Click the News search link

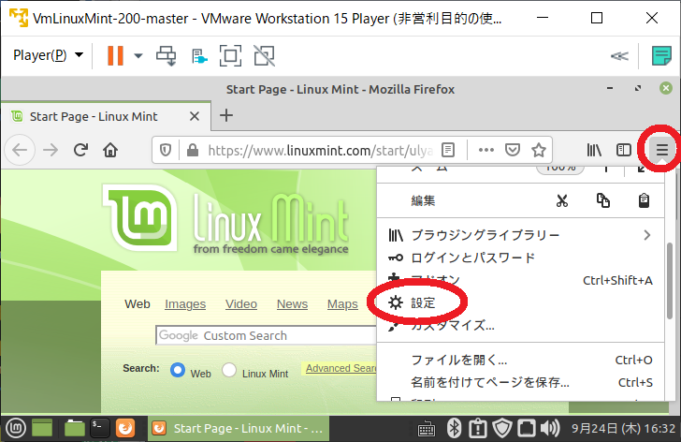point(292,304)
